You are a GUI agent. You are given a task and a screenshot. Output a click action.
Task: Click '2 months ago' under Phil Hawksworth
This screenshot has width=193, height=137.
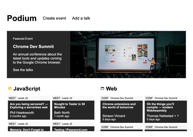point(18,116)
